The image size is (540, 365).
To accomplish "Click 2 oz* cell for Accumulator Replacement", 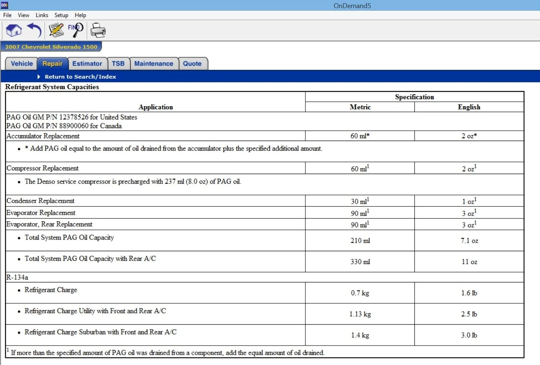I will (x=469, y=136).
